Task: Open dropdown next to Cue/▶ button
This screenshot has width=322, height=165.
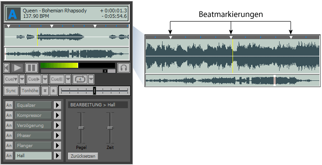Action: (45, 79)
